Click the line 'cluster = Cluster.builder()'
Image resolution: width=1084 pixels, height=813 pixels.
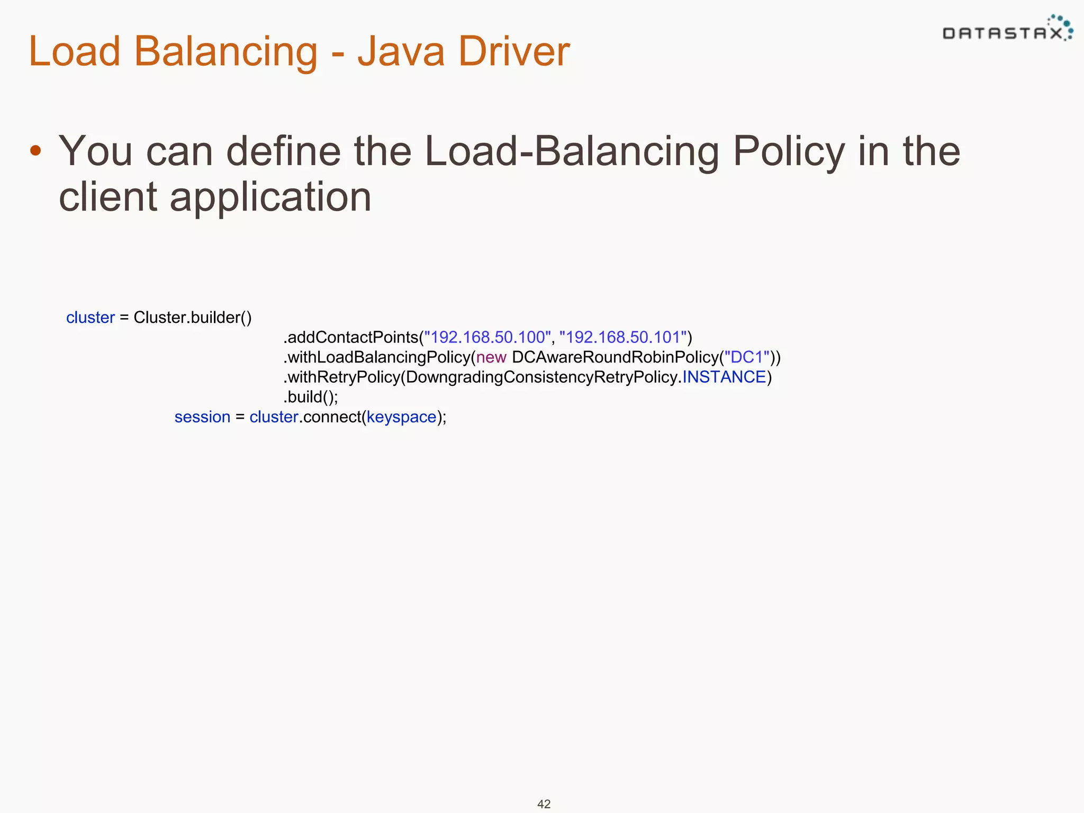[159, 318]
